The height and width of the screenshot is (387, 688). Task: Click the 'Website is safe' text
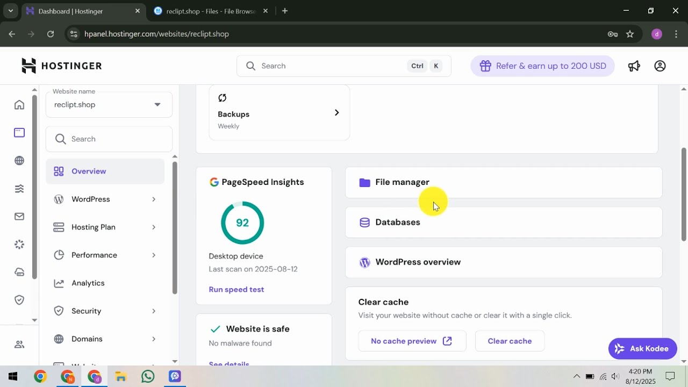click(x=258, y=329)
